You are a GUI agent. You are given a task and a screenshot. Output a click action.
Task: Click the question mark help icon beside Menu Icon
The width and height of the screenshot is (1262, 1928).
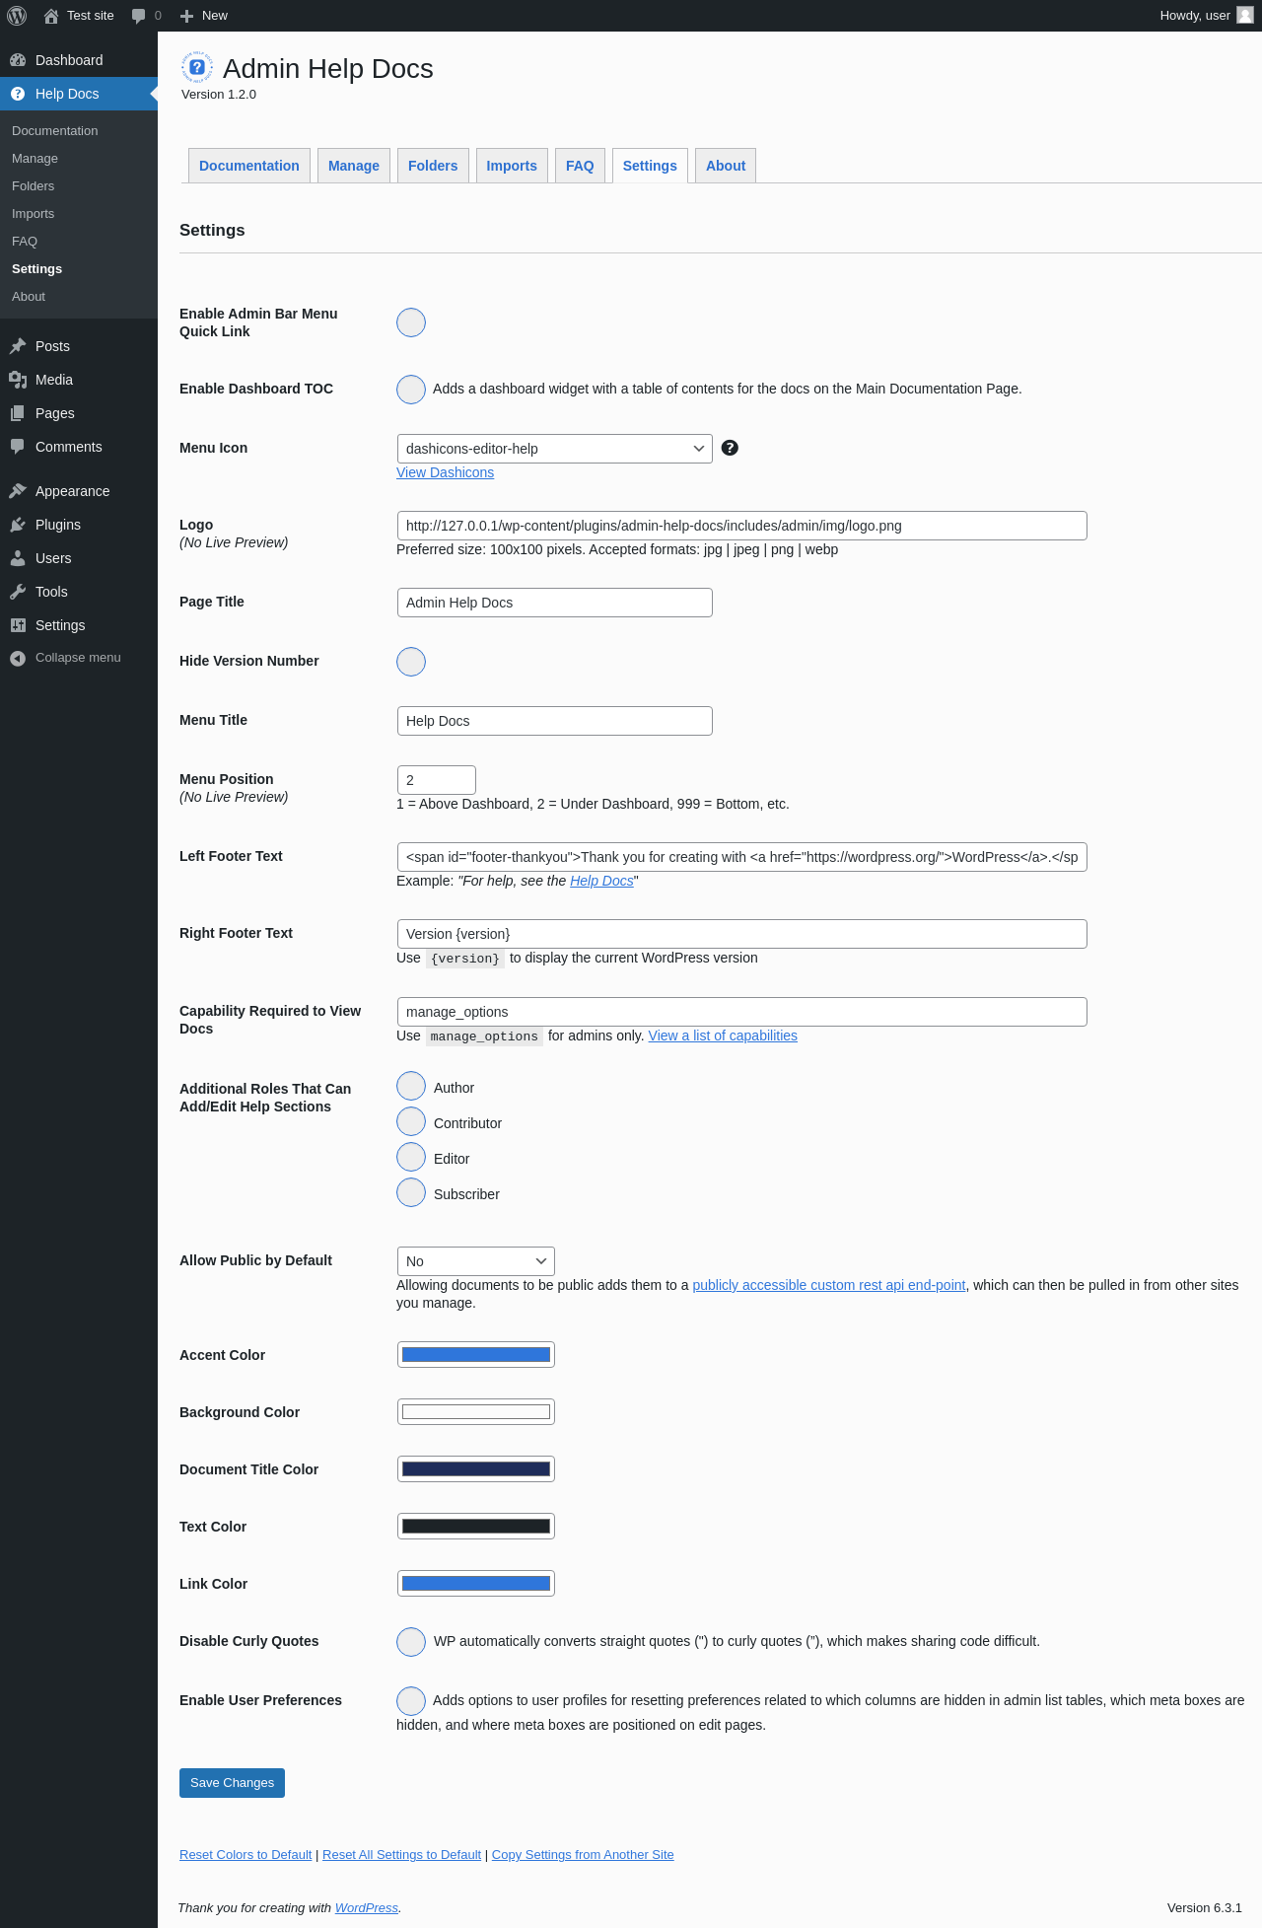730,448
